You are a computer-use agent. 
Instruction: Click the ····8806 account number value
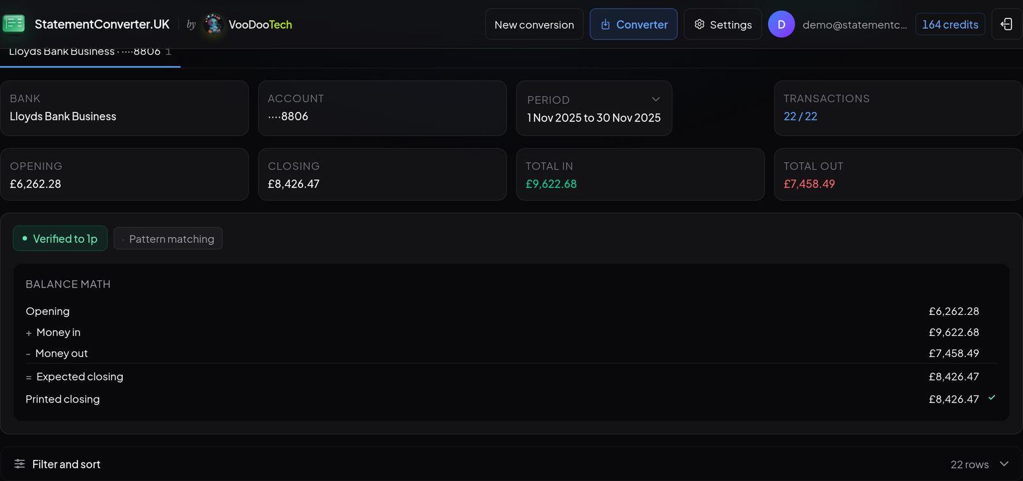[288, 116]
